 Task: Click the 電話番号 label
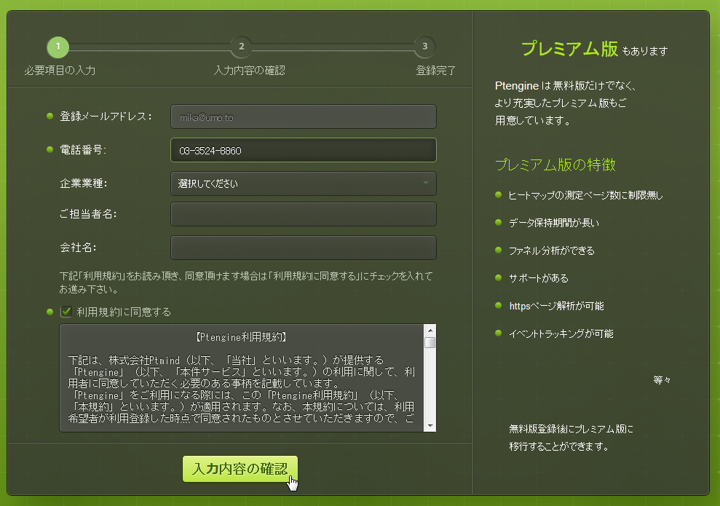pyautogui.click(x=83, y=150)
